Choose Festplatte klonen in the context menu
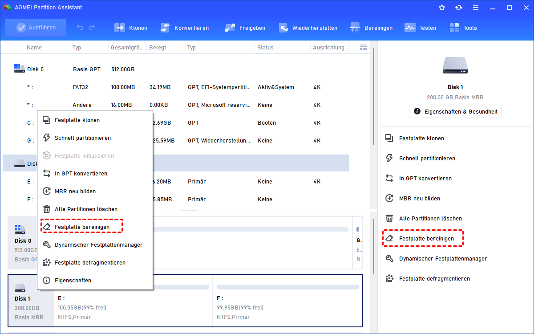 pyautogui.click(x=95, y=120)
